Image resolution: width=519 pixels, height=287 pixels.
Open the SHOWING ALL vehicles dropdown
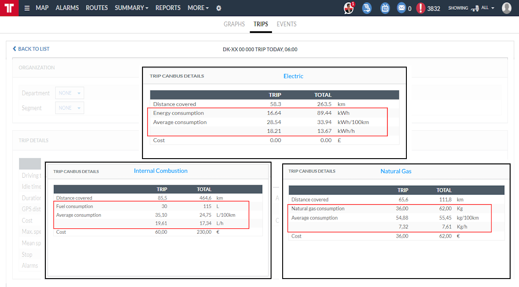[x=471, y=8]
